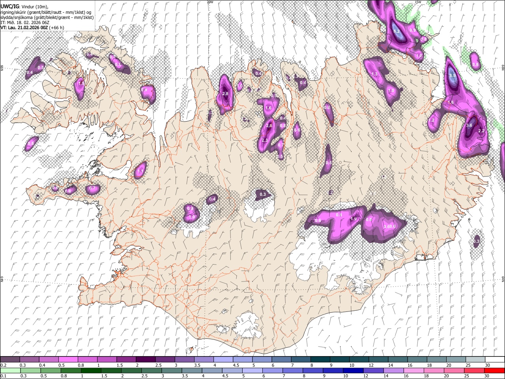Click the 8.2 precipitation value on the map
505x379 pixels.
397,31
